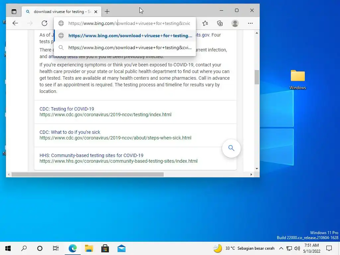
Task: Open the steps-when-sick.html URL link
Action: pos(115,138)
